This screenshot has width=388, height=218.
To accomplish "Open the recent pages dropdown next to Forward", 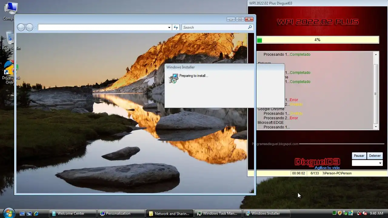I will (35, 28).
